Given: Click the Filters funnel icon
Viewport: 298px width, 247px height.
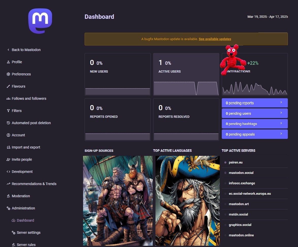Looking at the screenshot, I should [x=8, y=111].
